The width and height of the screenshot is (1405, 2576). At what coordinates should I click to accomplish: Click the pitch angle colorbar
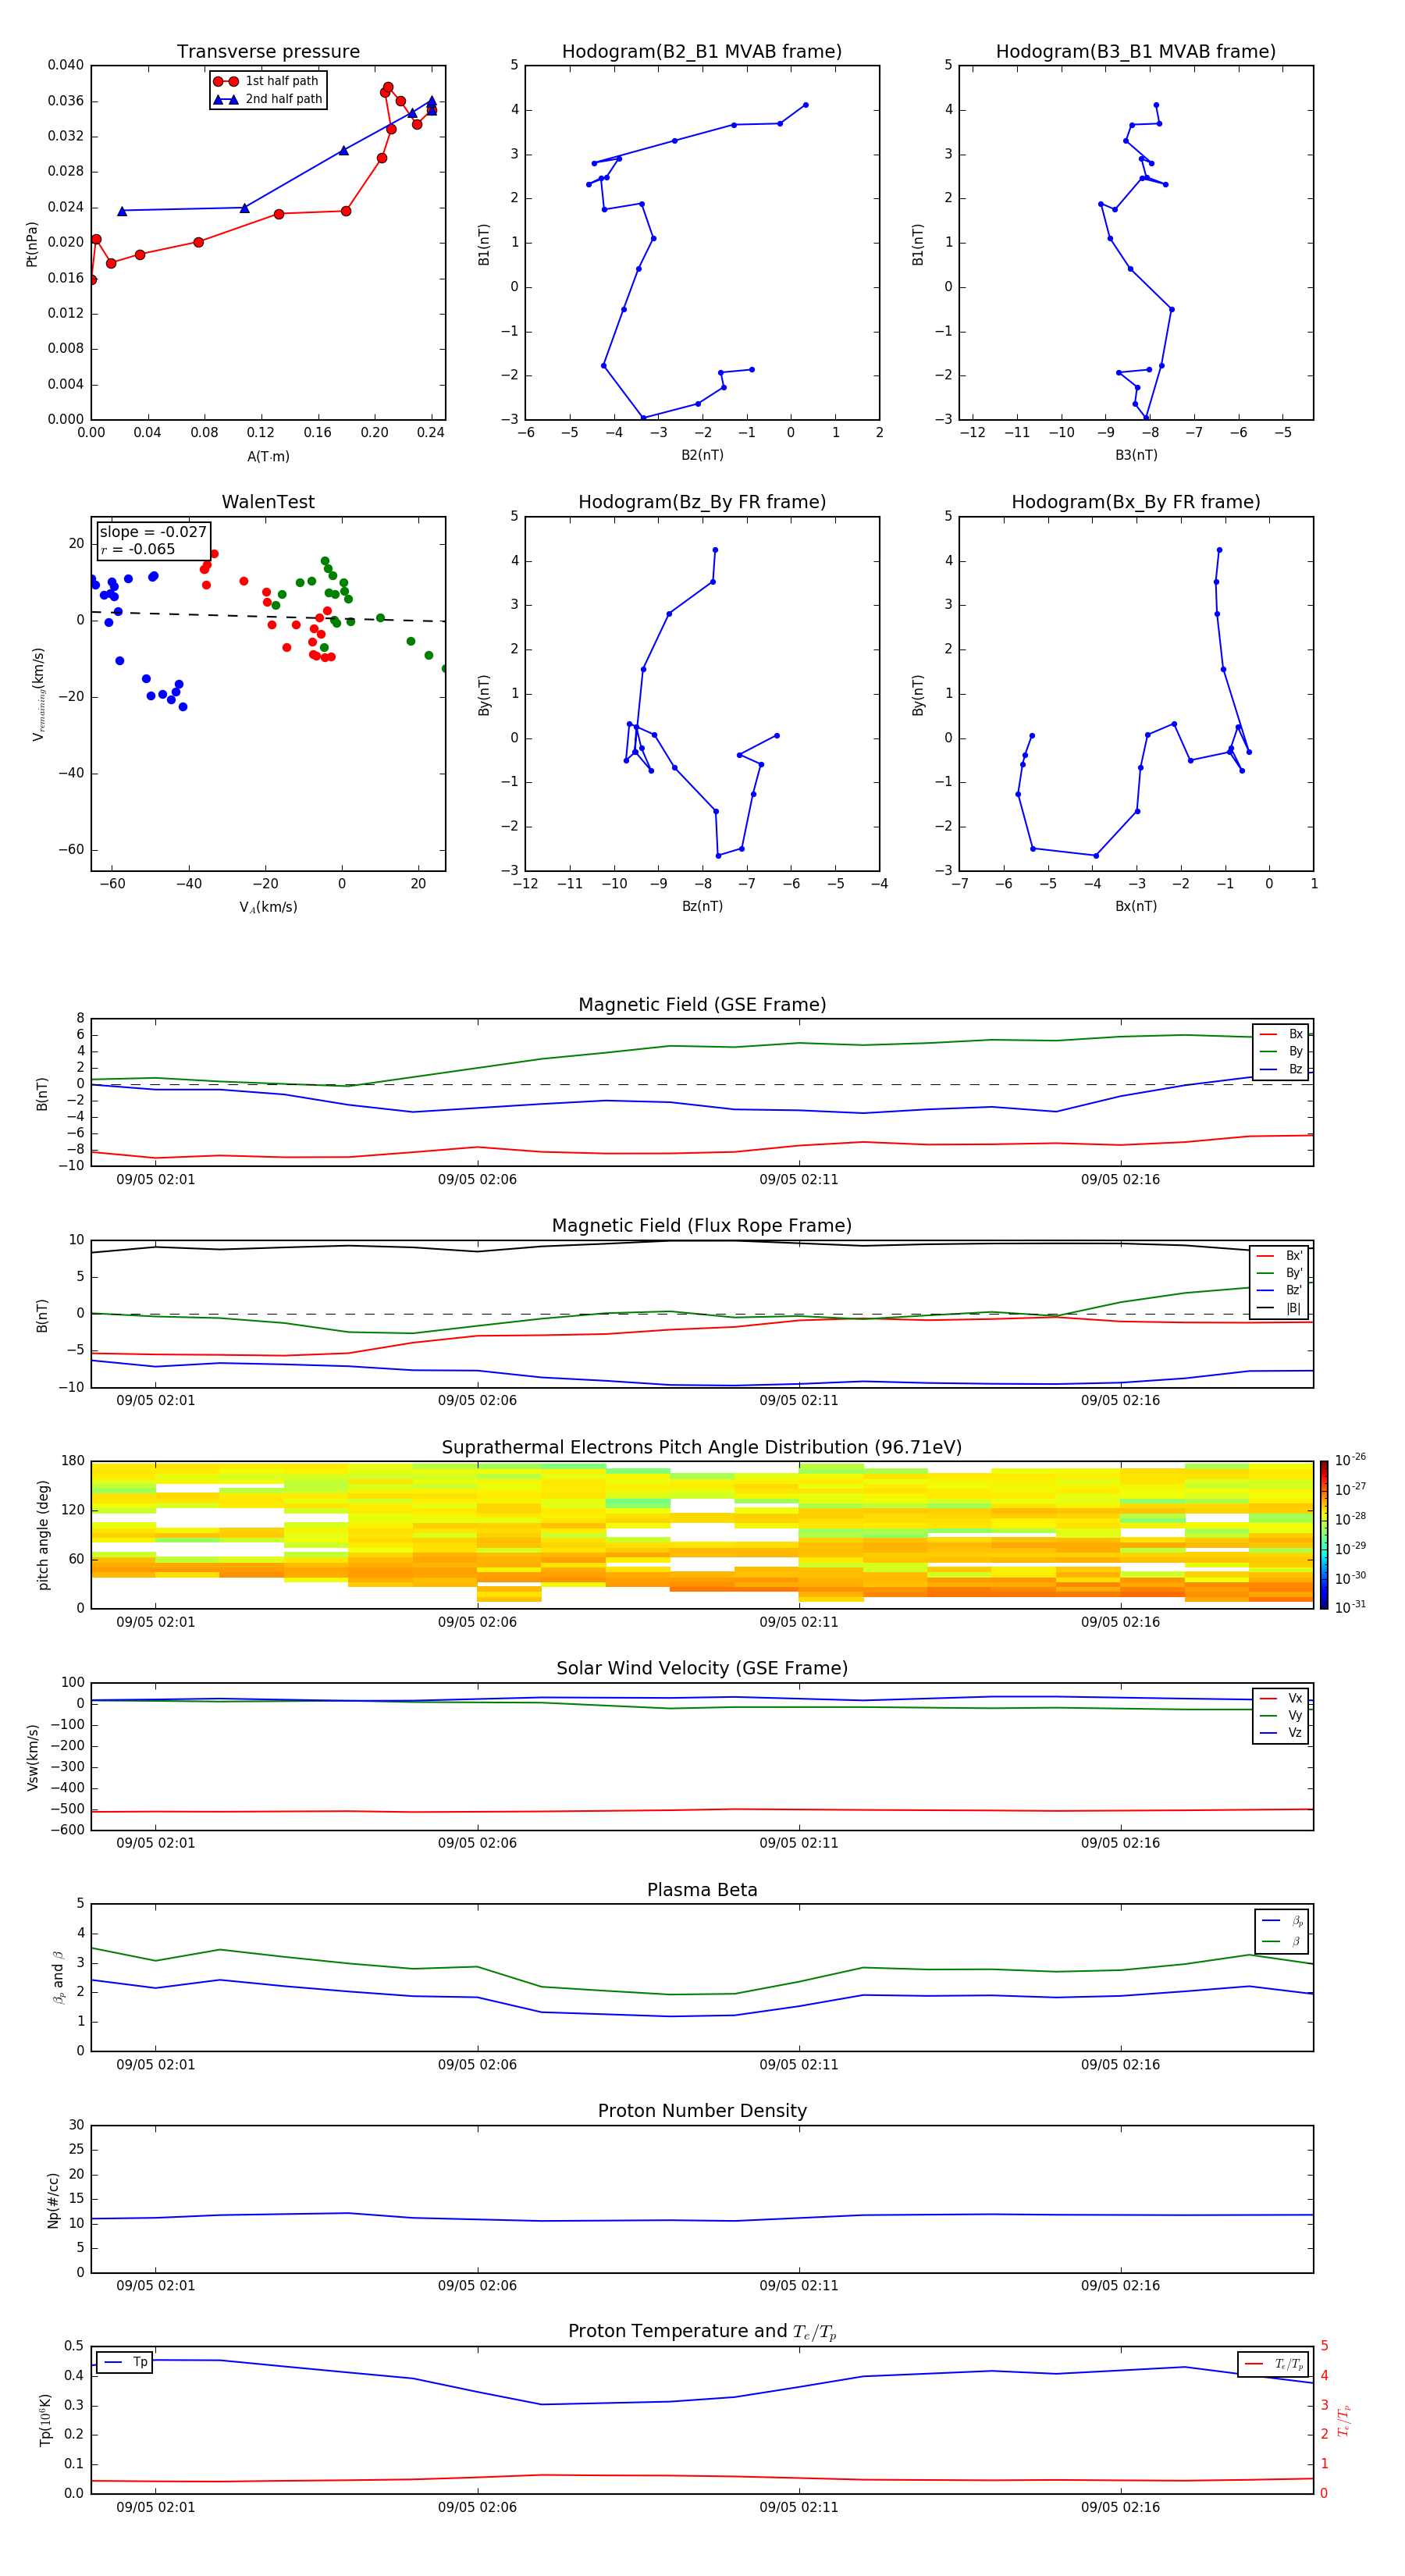click(1324, 1535)
